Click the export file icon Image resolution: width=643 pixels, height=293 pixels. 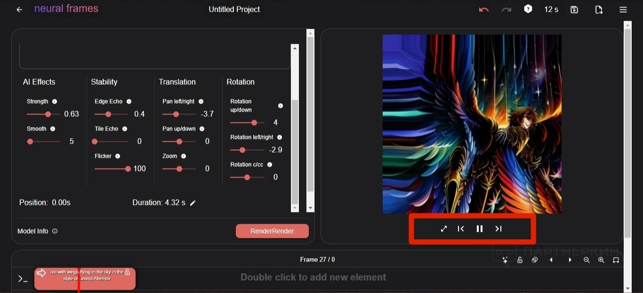coord(599,9)
